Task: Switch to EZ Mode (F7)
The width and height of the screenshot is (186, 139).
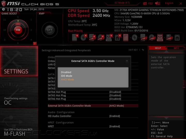Action: point(122,3)
